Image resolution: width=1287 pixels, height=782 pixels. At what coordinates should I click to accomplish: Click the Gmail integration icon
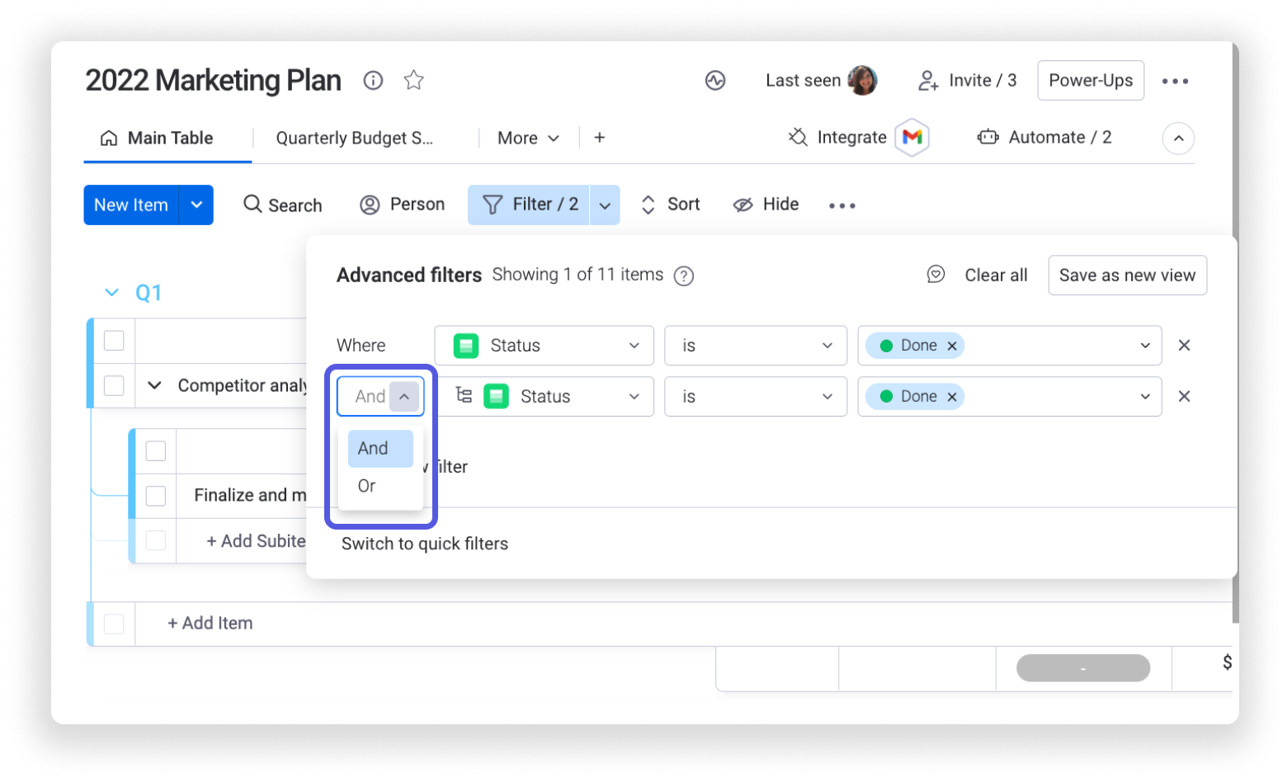[x=912, y=138]
